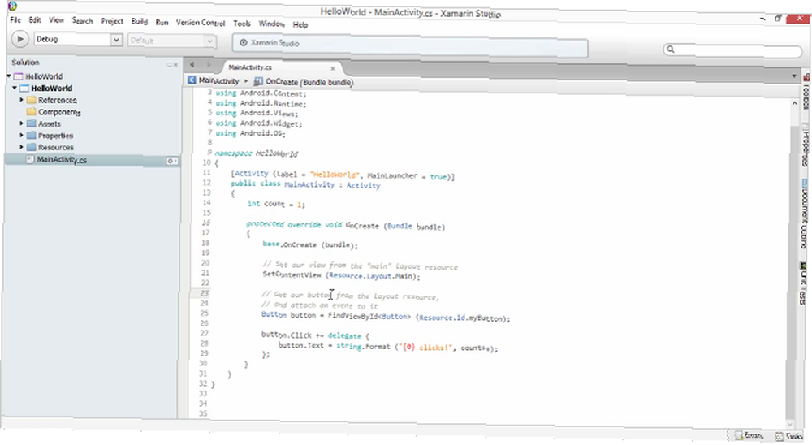Click the Xamarin Studio app icon in title bar
Image resolution: width=812 pixels, height=445 pixels.
pyautogui.click(x=12, y=6)
